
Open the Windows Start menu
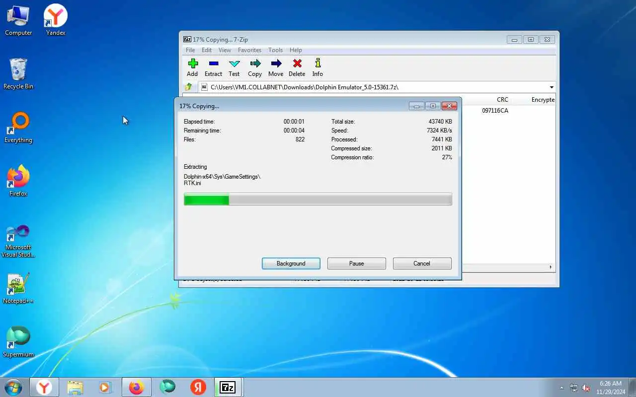click(13, 387)
